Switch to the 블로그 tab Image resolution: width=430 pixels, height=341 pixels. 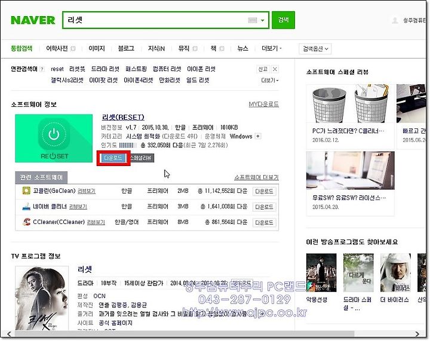tap(126, 48)
